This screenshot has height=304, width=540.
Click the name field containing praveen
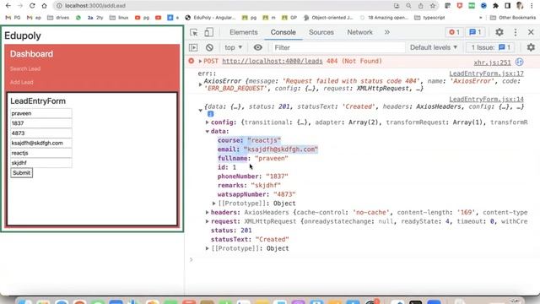click(x=41, y=113)
